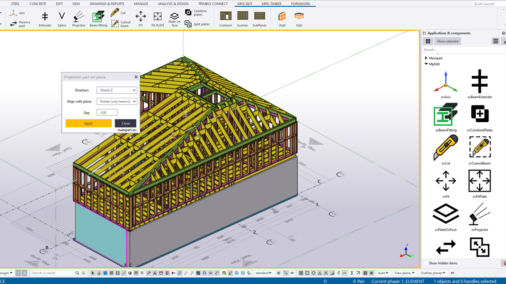The width and height of the screenshot is (506, 284).
Task: Open the standard selection filter dropdown
Action: [263, 273]
